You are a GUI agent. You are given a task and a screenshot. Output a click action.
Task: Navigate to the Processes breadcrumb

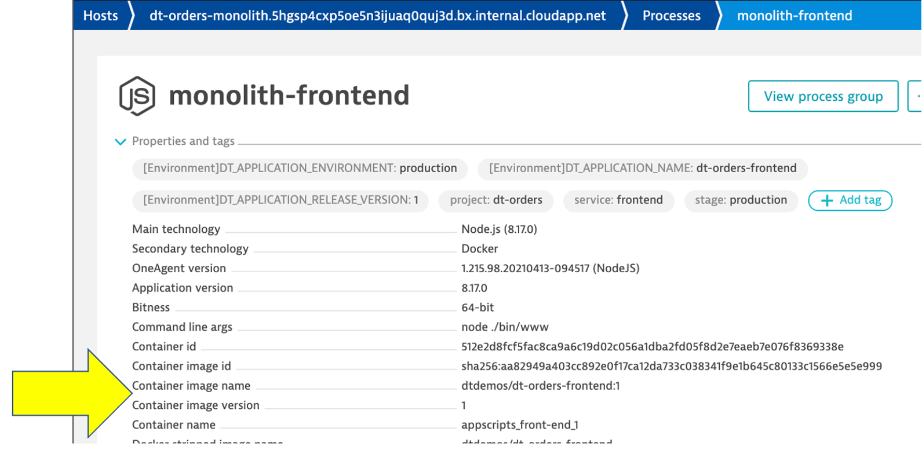671,16
